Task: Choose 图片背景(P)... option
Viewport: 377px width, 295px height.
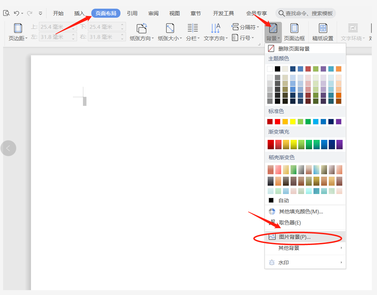Action: click(x=305, y=237)
